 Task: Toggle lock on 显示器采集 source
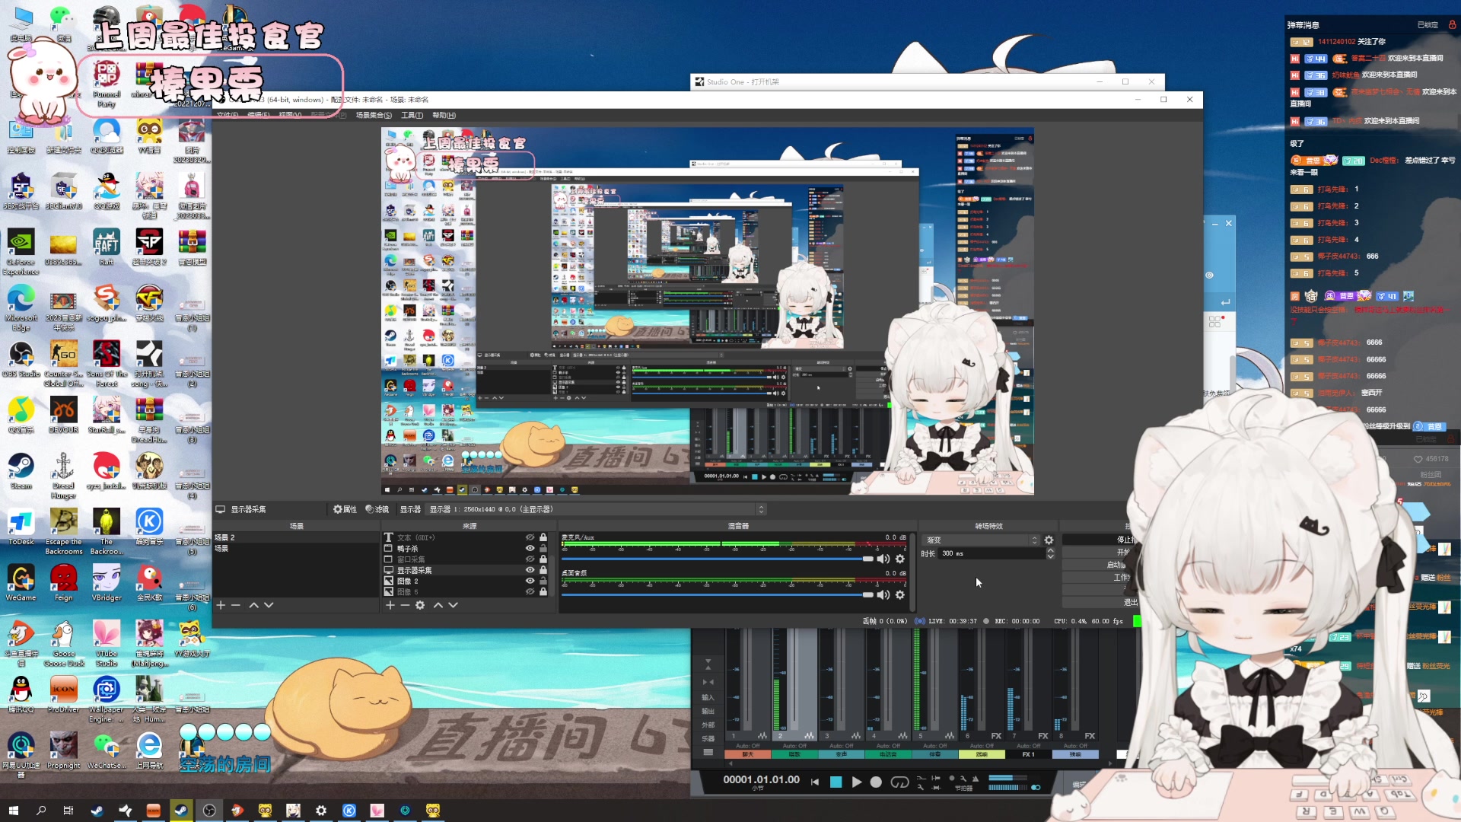(x=543, y=570)
